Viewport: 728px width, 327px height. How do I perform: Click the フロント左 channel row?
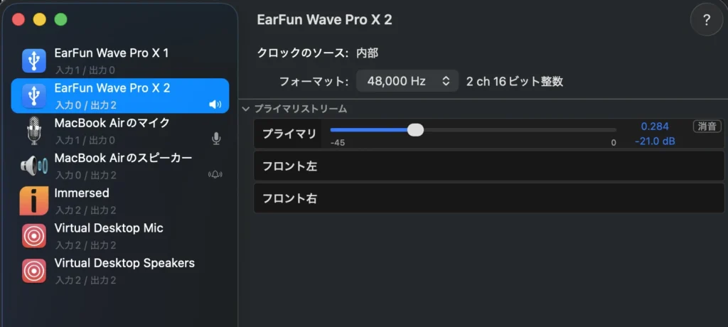coord(489,166)
